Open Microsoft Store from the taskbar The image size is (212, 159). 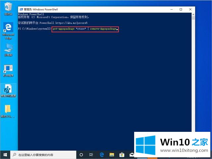122,155
